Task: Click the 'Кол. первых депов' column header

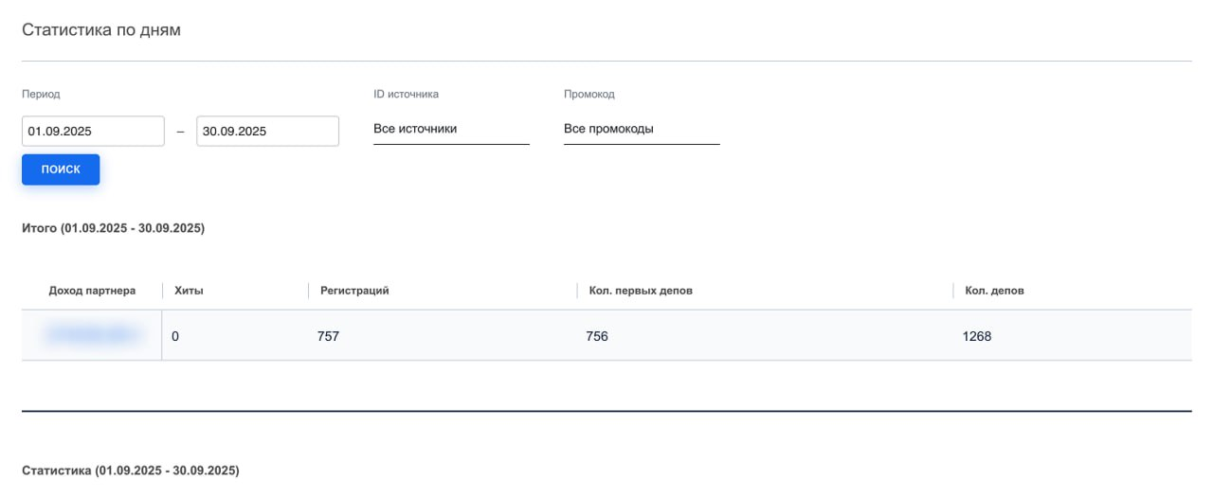Action: (641, 291)
